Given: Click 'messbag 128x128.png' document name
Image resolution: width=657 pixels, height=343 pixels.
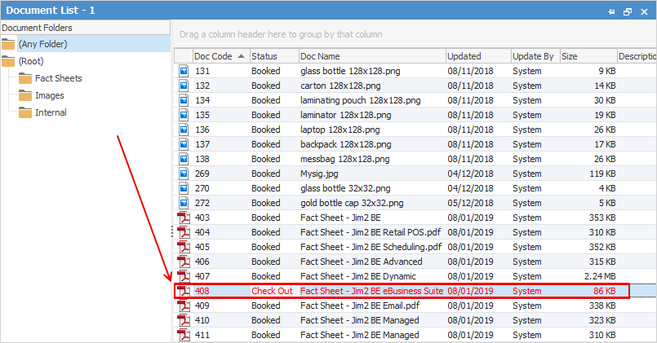Looking at the screenshot, I should (x=345, y=159).
